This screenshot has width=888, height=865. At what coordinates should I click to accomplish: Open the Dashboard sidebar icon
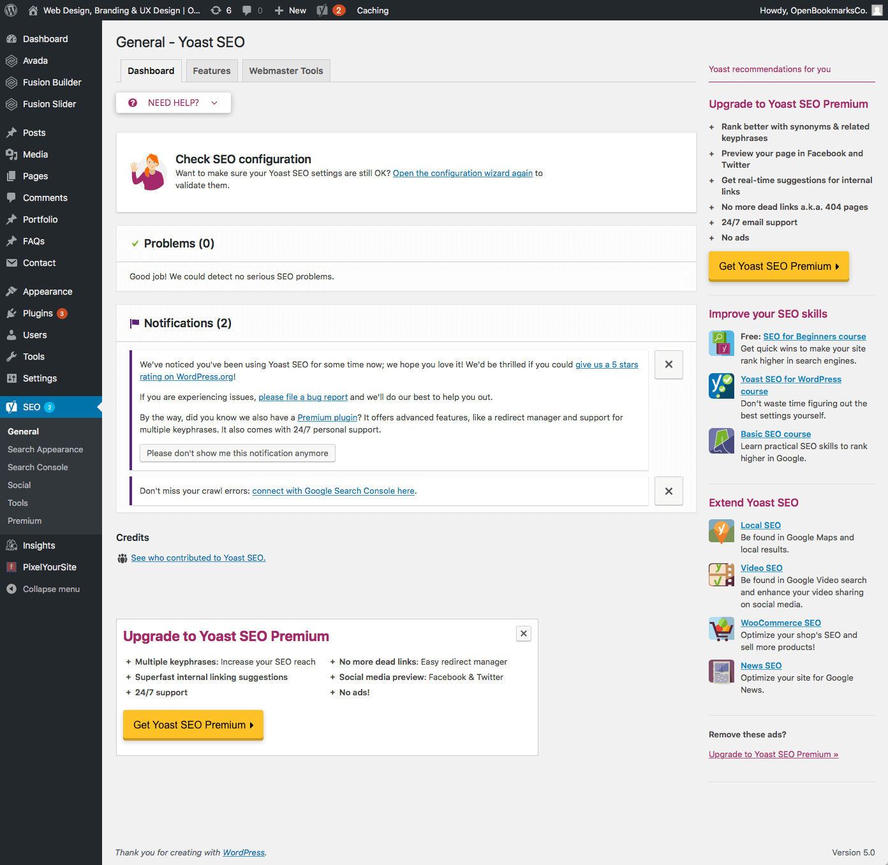coord(11,39)
